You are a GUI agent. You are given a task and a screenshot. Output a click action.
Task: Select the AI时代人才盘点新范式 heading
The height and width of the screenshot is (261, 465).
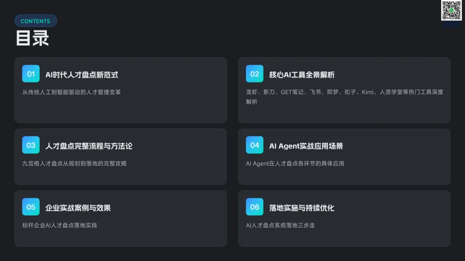tap(82, 75)
